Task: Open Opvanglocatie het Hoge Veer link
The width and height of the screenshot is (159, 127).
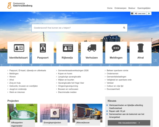Action: pyautogui.click(x=71, y=83)
